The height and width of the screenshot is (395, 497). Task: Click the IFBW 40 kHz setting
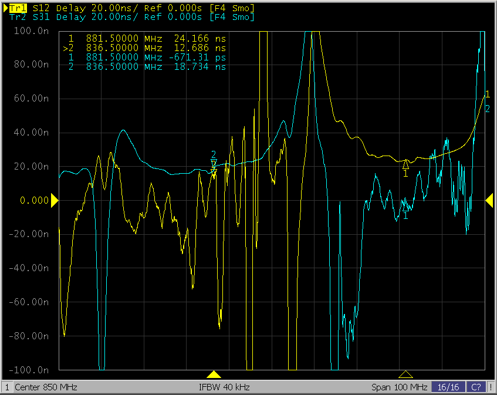(x=224, y=387)
